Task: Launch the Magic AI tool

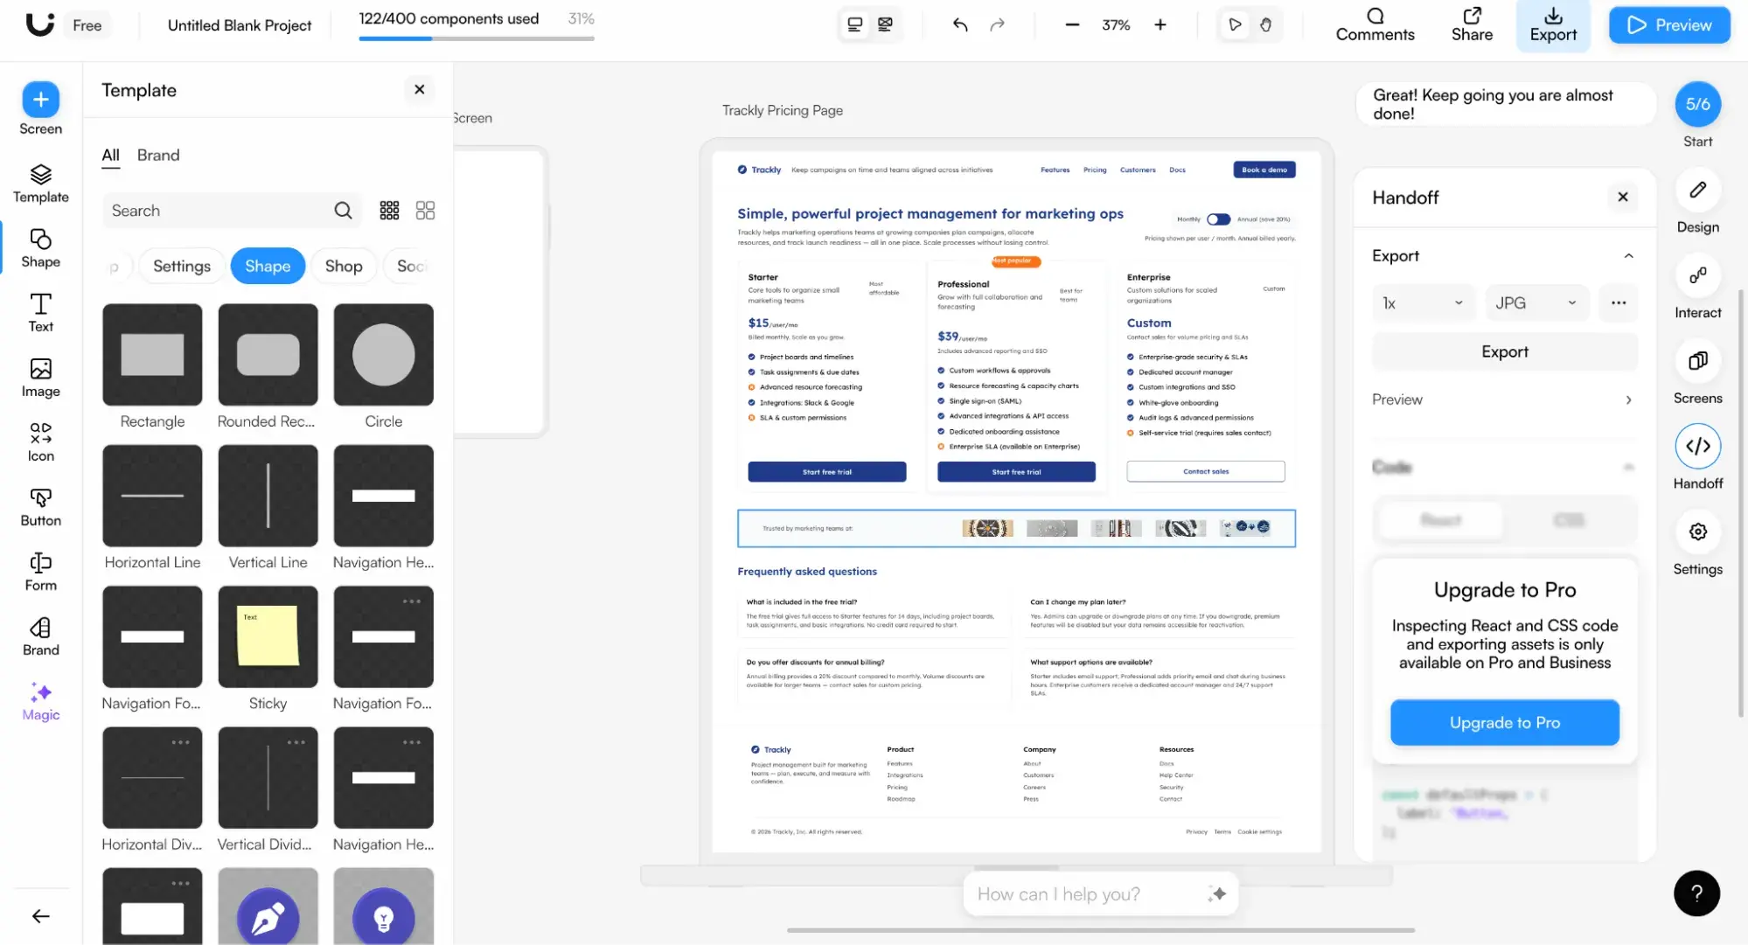Action: coord(40,701)
